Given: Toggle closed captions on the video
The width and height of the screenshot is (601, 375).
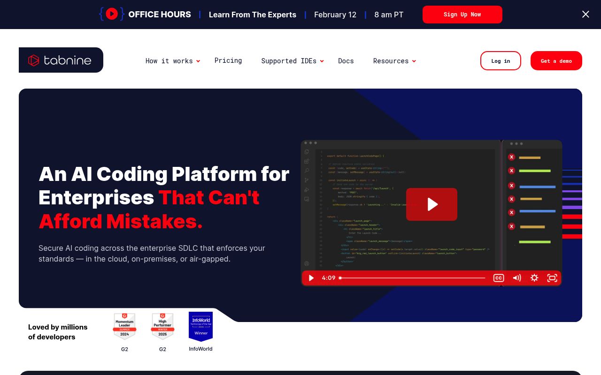Looking at the screenshot, I should pos(498,278).
